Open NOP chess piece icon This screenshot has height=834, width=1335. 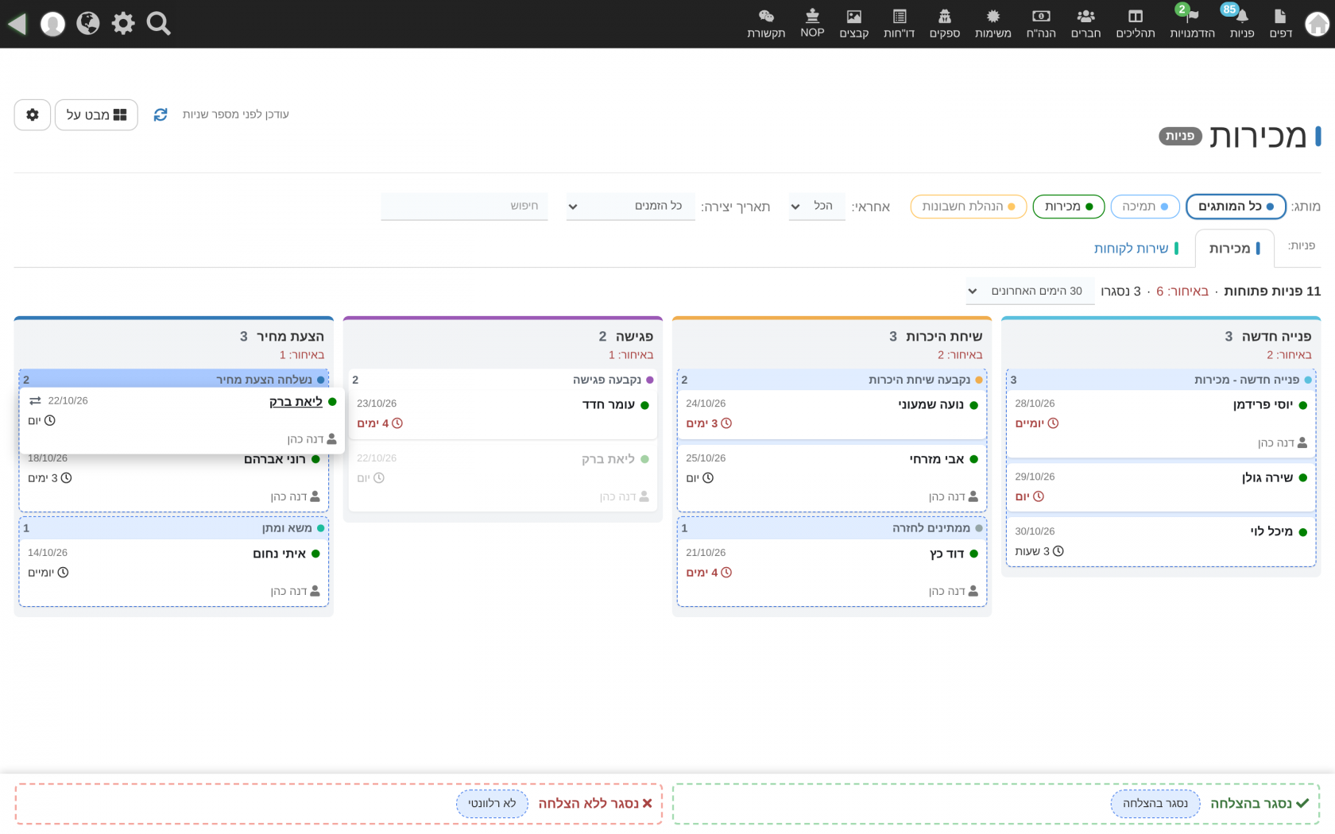click(812, 24)
